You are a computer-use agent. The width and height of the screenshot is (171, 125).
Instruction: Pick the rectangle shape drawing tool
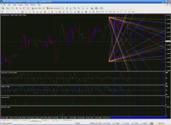point(79,12)
